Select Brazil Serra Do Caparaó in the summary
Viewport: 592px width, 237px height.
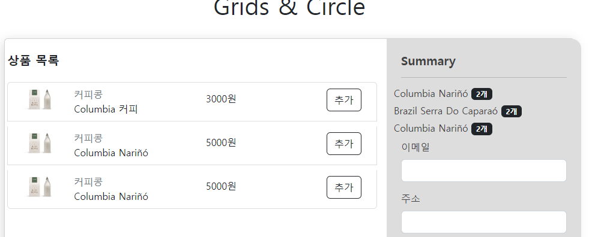(446, 111)
